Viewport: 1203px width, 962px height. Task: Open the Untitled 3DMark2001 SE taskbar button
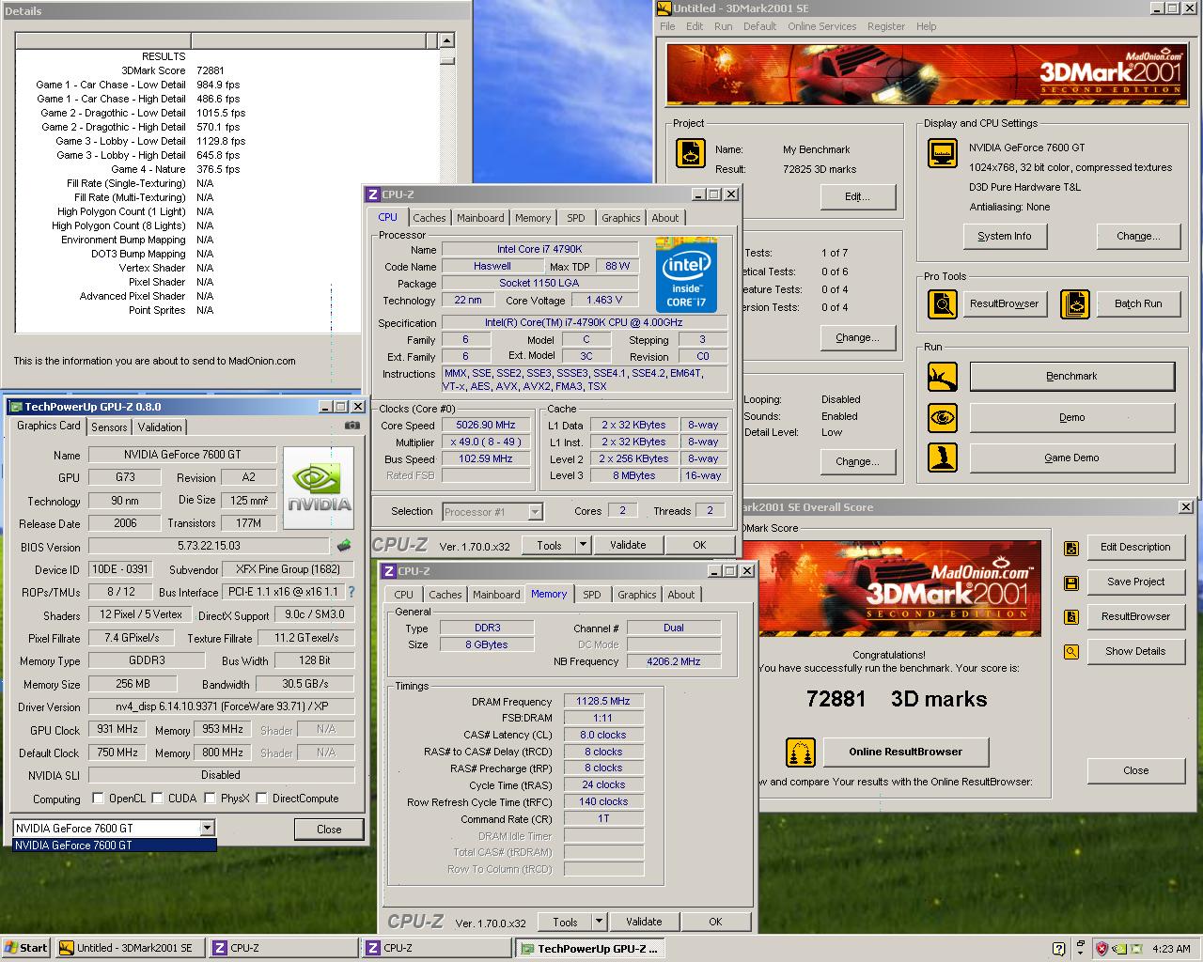pyautogui.click(x=129, y=949)
